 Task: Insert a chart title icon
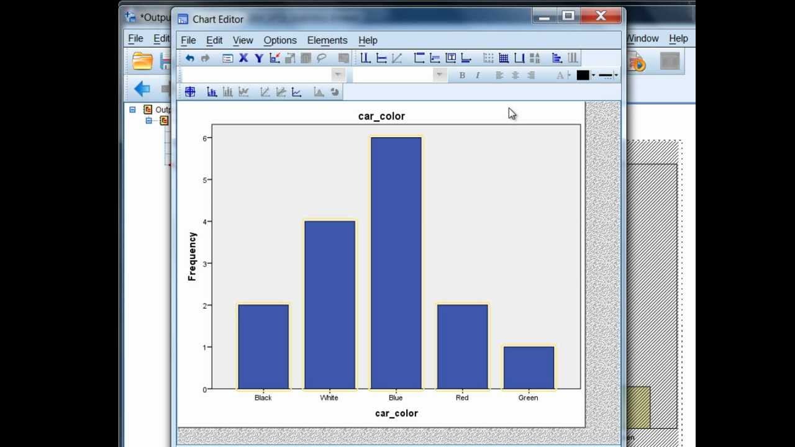coord(419,58)
